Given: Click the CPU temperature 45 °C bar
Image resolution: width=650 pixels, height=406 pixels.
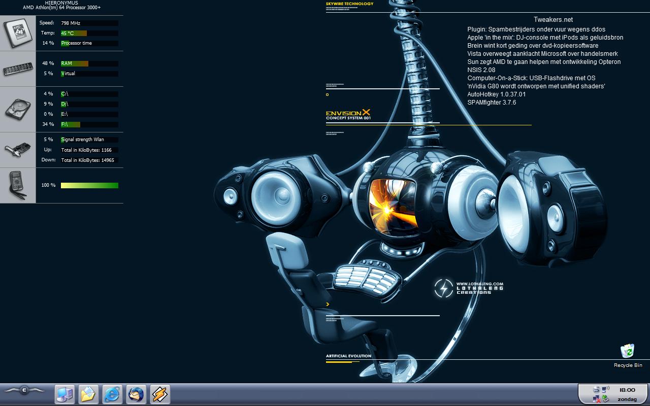Looking at the screenshot, I should [89, 33].
